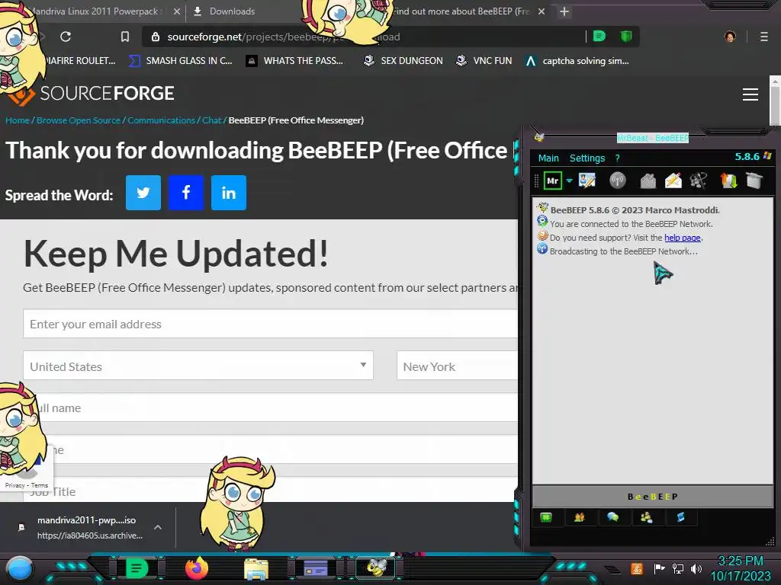This screenshot has height=585, width=781.
Task: Open the Settings menu in BeeBEEP
Action: tap(587, 158)
